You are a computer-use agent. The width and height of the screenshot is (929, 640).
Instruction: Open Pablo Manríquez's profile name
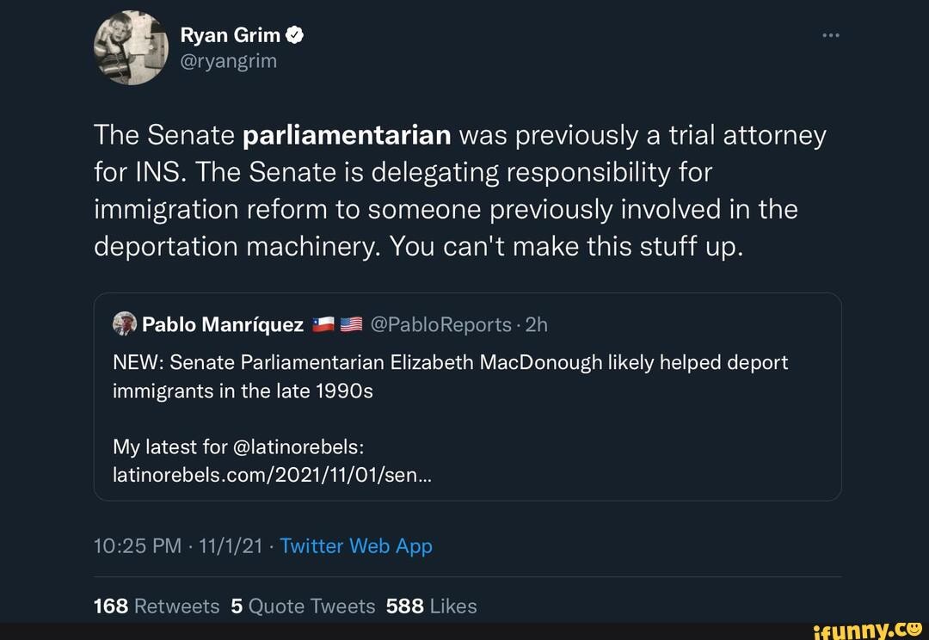[222, 324]
